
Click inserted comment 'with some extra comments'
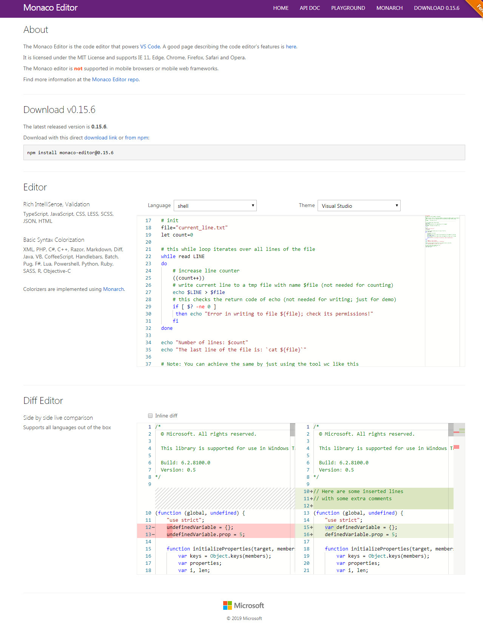(352, 498)
